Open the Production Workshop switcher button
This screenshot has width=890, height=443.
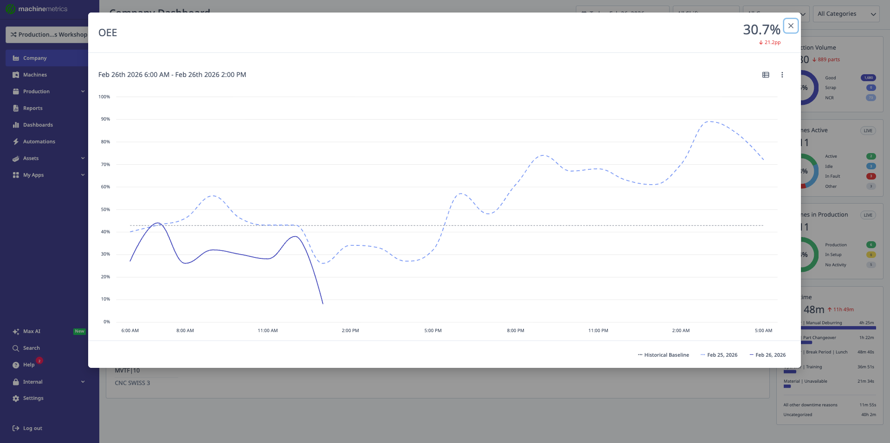tap(48, 35)
